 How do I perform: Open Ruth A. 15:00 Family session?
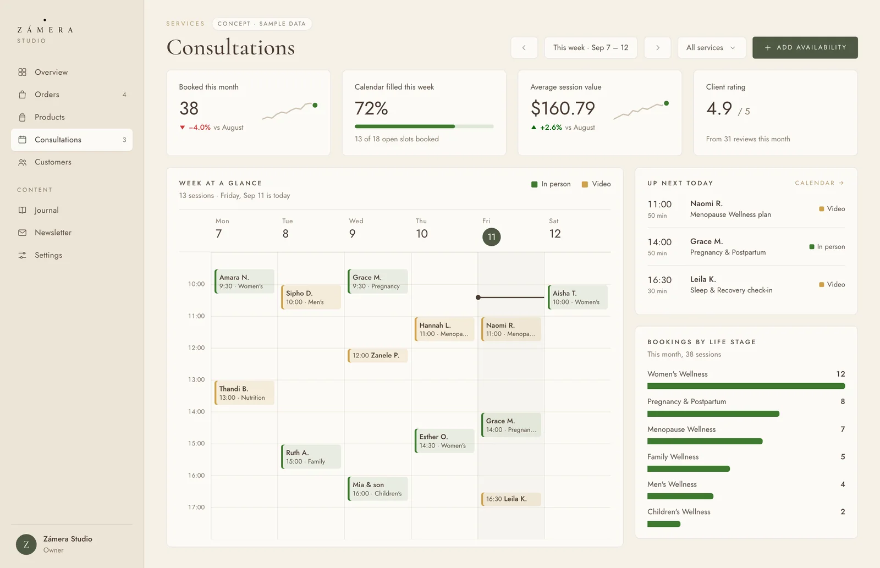311,457
